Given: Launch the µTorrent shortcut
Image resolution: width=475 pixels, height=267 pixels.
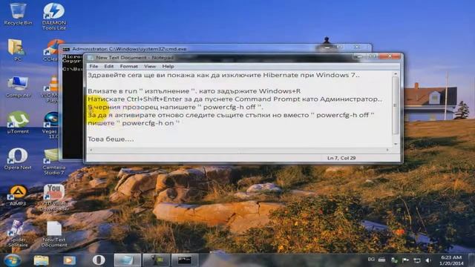Looking at the screenshot, I should point(18,123).
